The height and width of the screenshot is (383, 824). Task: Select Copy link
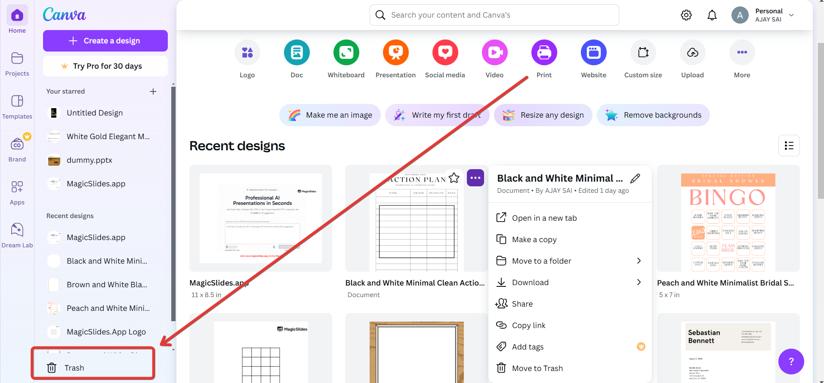click(x=570, y=325)
